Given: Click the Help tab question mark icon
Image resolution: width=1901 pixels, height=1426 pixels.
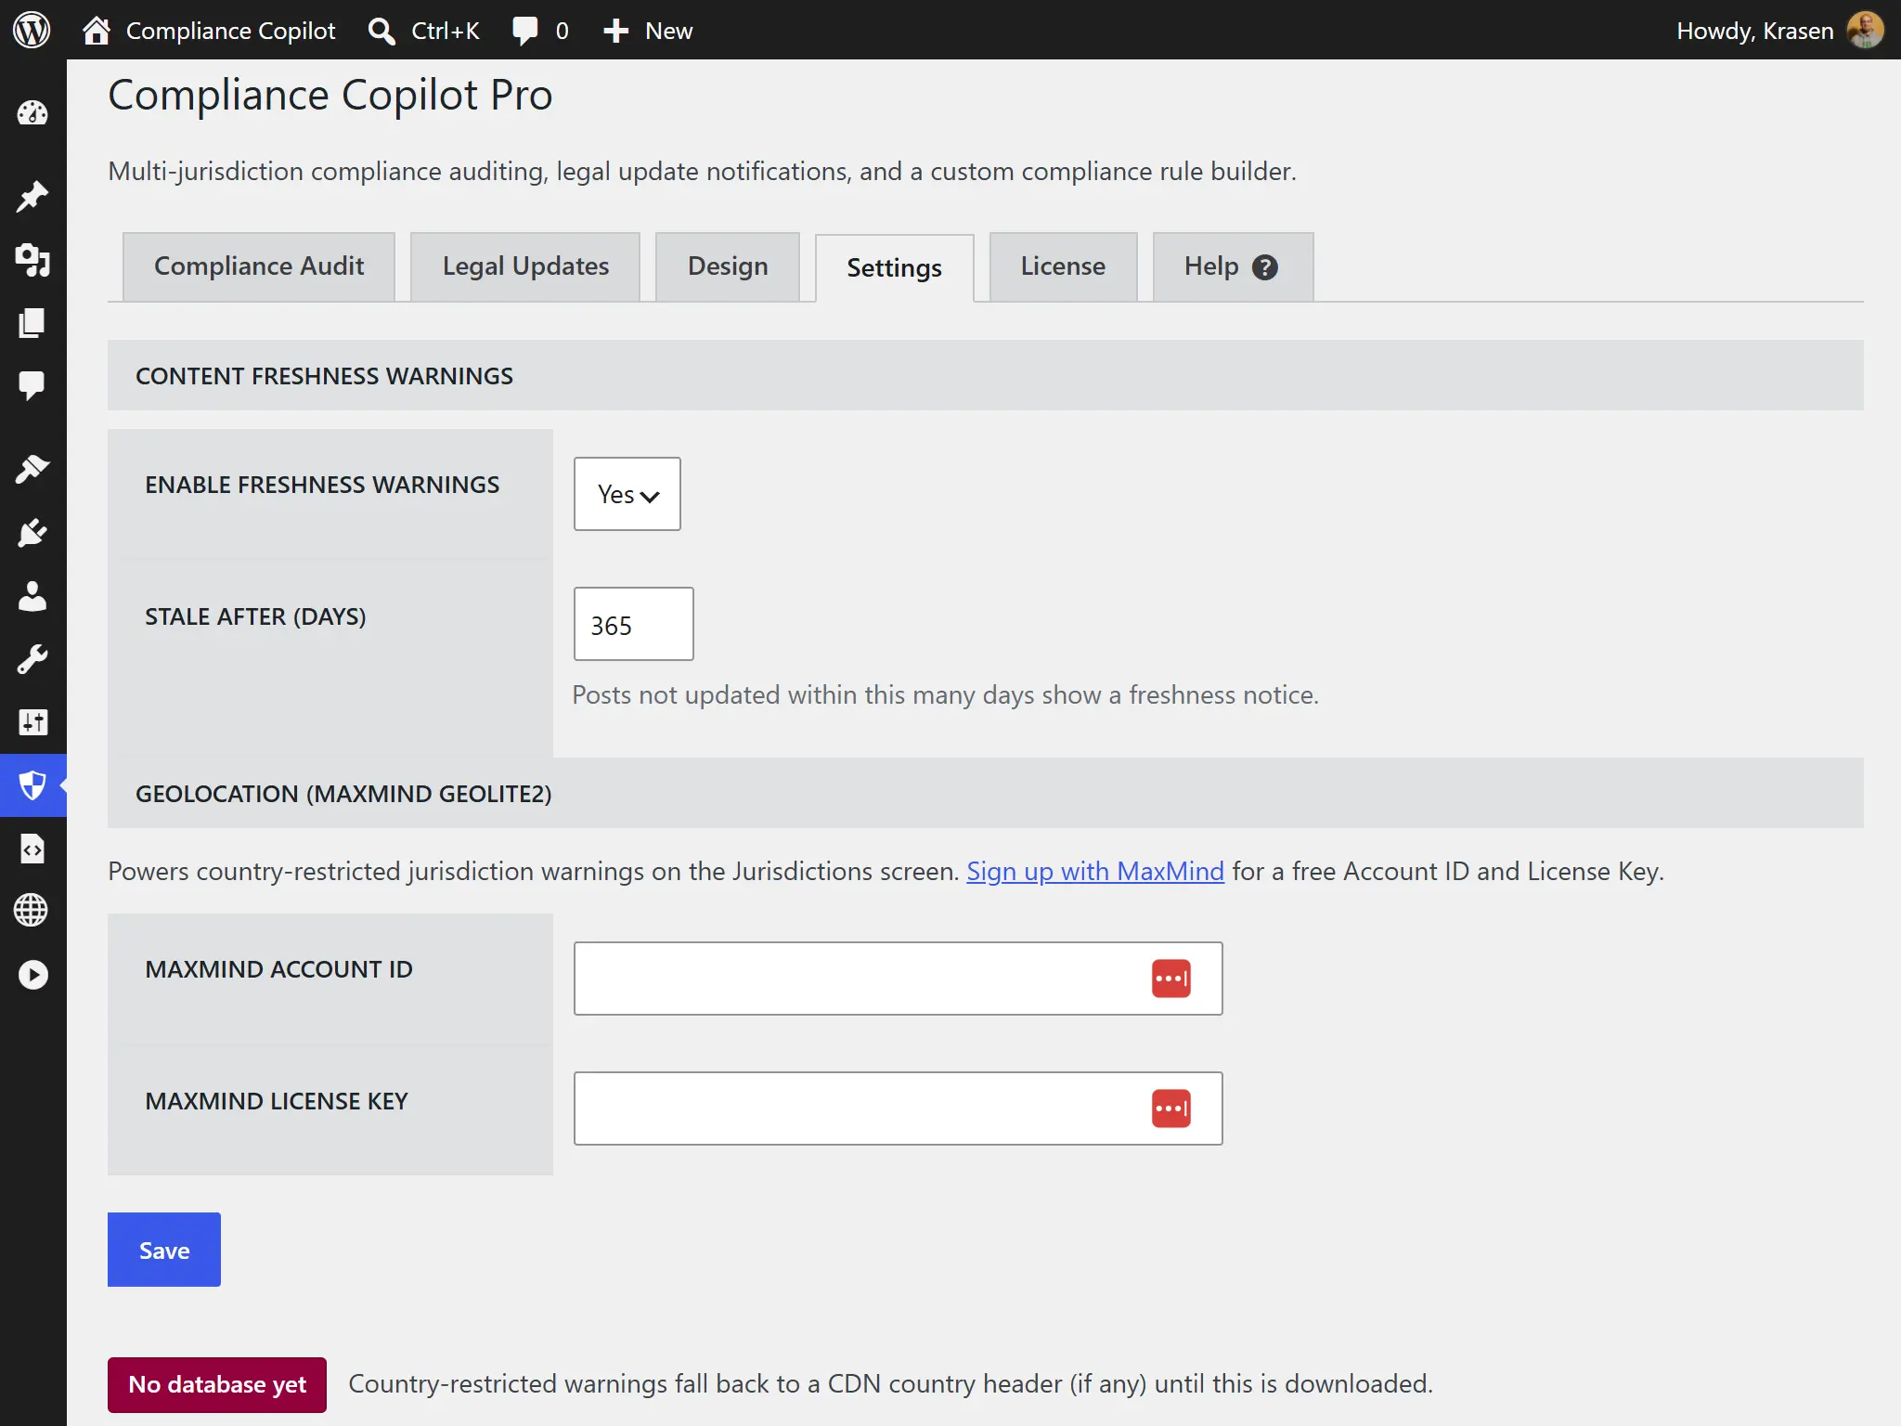Looking at the screenshot, I should (1265, 267).
